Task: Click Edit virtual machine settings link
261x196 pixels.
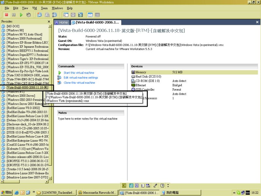Action: (81, 77)
